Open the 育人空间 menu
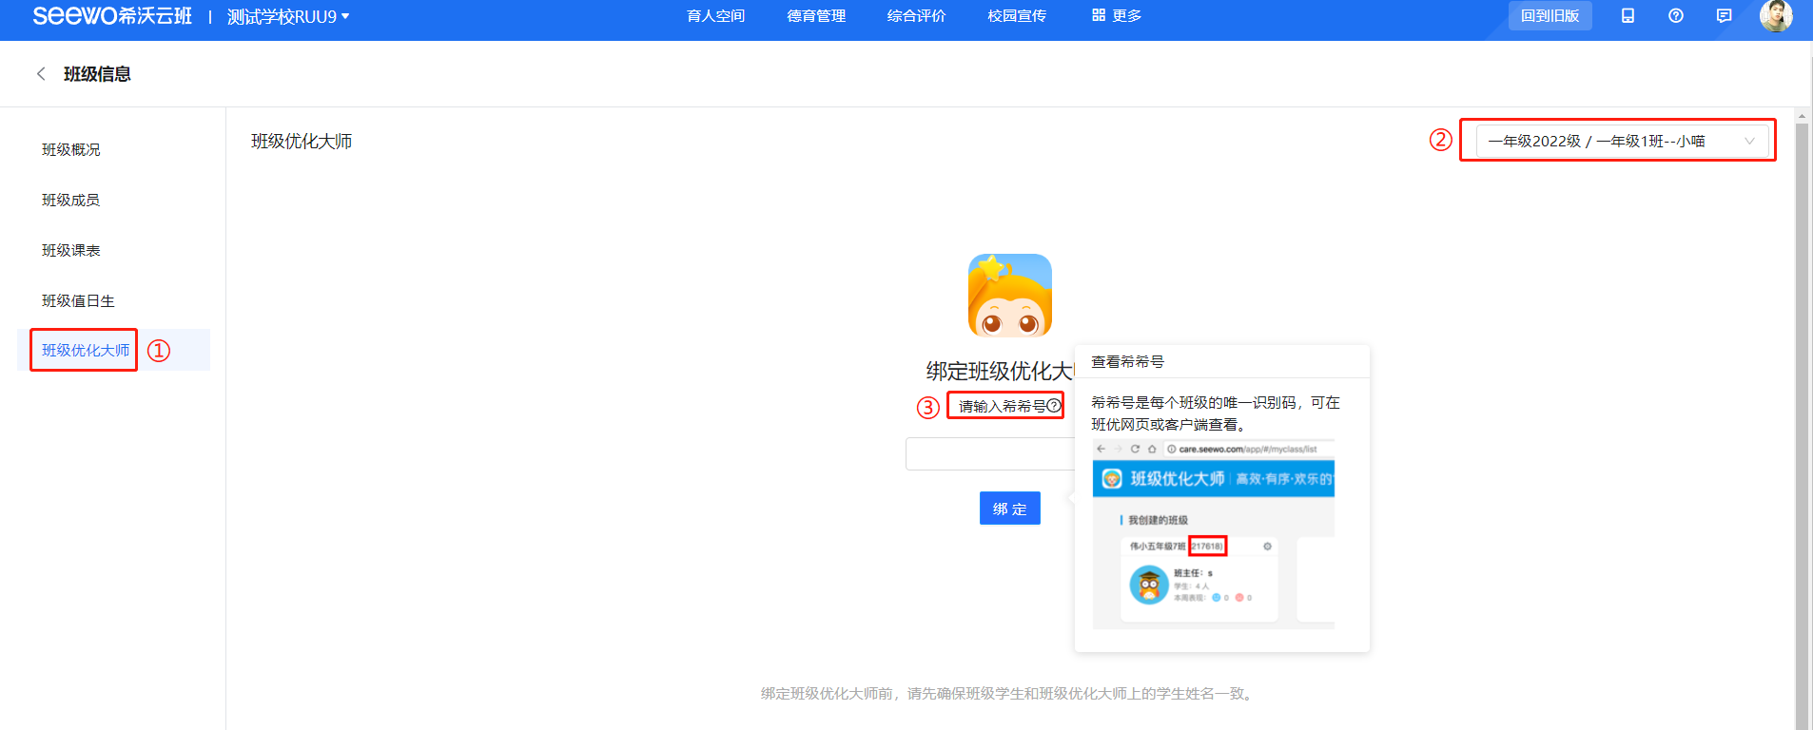The width and height of the screenshot is (1813, 730). [x=715, y=16]
